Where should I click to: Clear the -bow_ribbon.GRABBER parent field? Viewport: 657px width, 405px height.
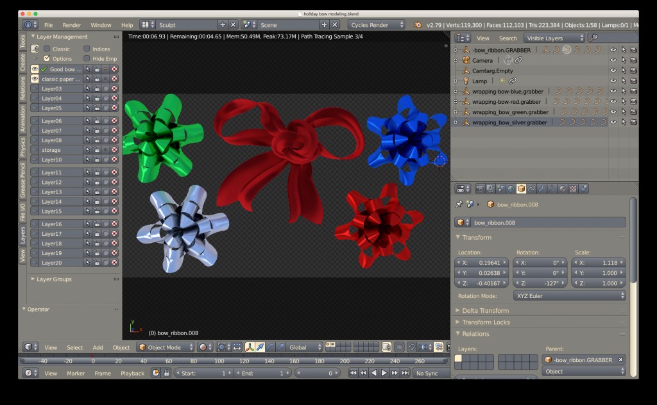click(x=620, y=360)
